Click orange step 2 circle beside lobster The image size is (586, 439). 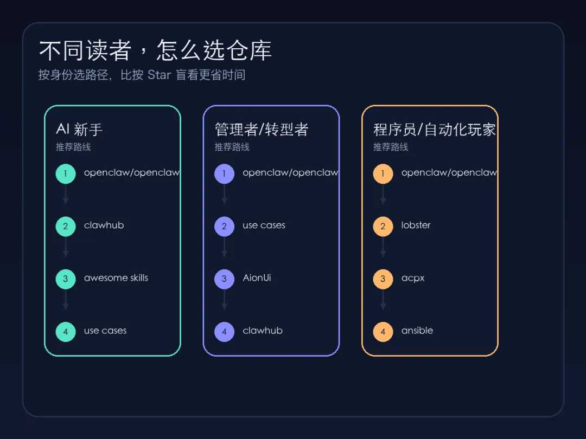[x=383, y=227]
